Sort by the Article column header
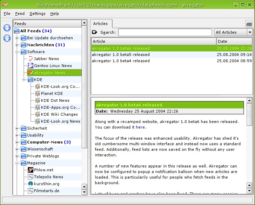 [x=154, y=41]
